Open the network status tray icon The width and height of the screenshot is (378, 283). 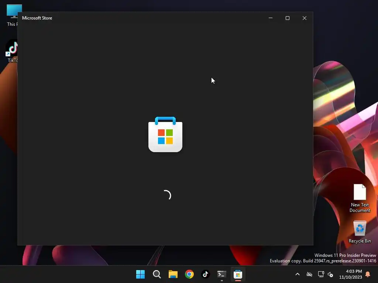pyautogui.click(x=321, y=274)
